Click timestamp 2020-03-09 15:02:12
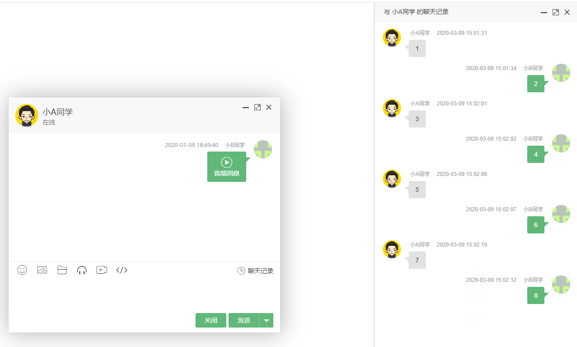This screenshot has width=577, height=347. (x=491, y=280)
